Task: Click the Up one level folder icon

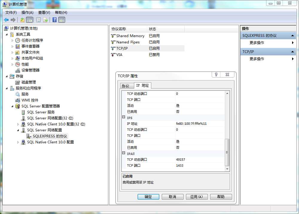Action: 22,20
